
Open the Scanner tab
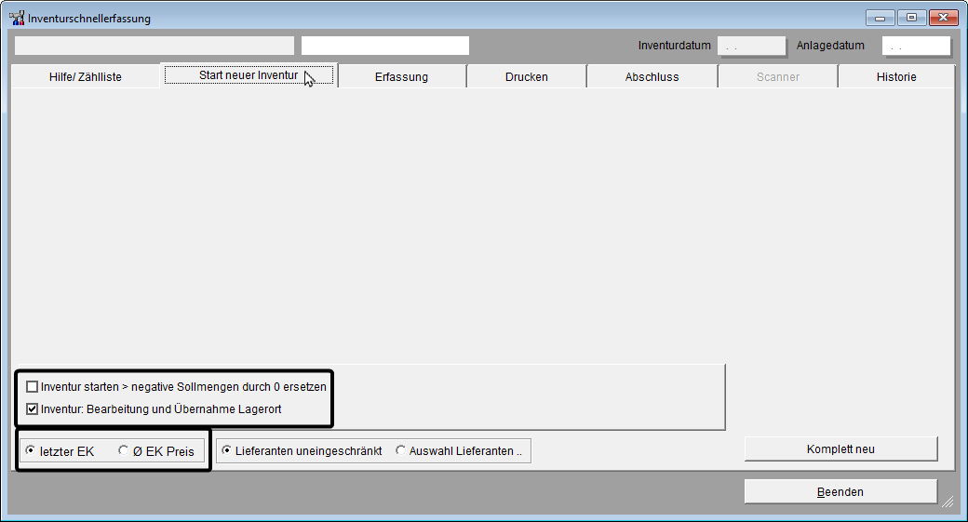click(x=778, y=76)
